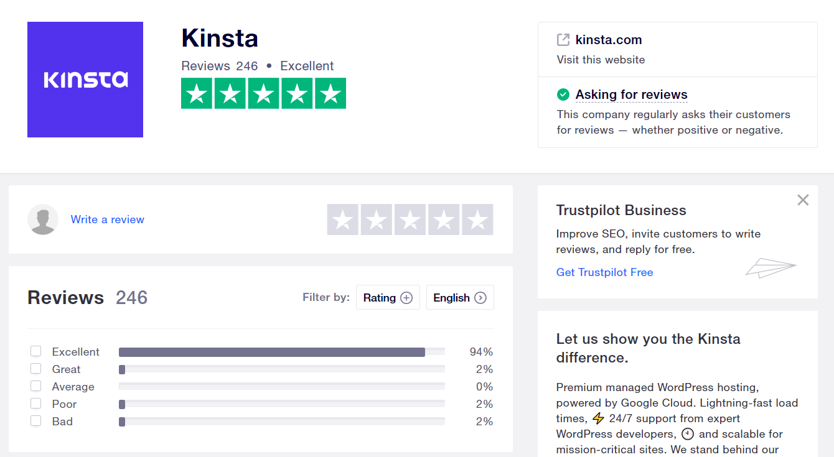This screenshot has height=457, width=834.
Task: Expand the Rating filter dropdown
Action: click(388, 297)
